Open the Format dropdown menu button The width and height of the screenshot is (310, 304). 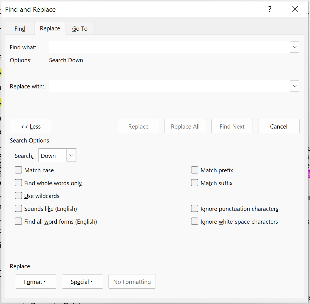(x=35, y=282)
